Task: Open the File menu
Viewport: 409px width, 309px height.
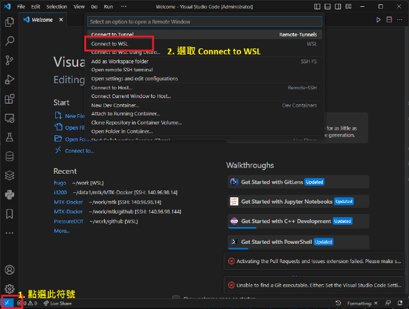Action: tap(21, 7)
